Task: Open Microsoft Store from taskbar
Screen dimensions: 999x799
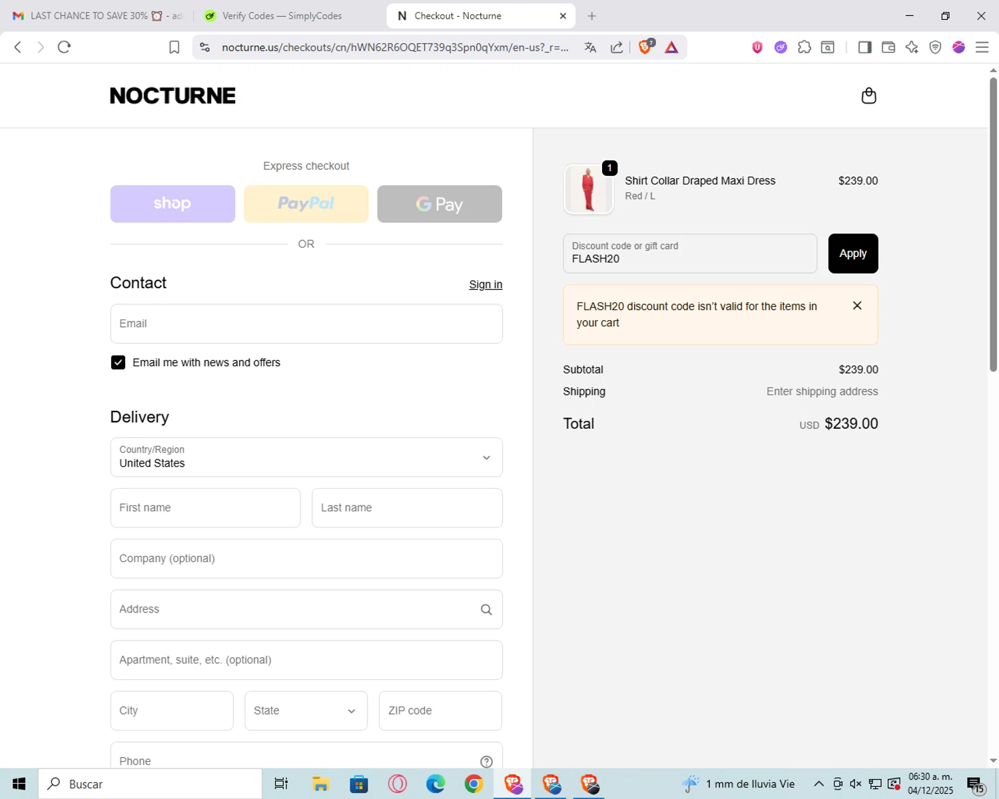Action: click(359, 784)
